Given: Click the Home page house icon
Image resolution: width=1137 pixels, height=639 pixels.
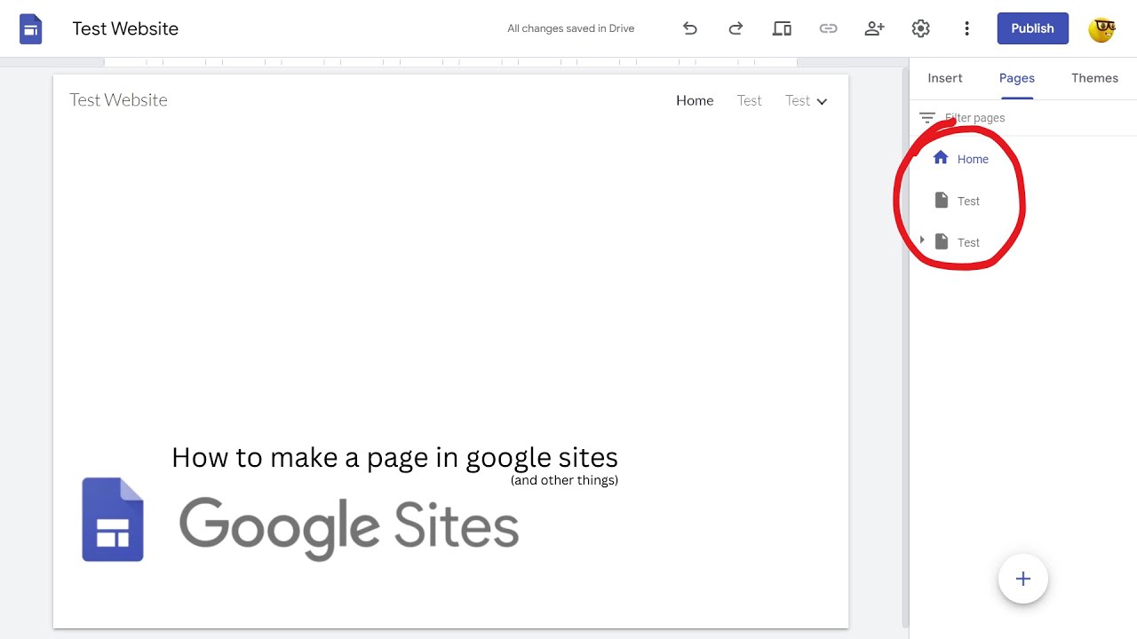Looking at the screenshot, I should (941, 158).
